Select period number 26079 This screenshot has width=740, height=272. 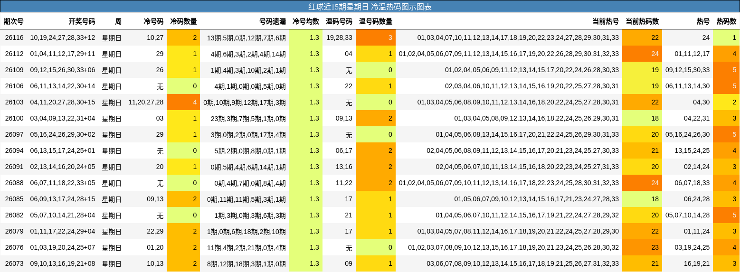[x=14, y=231]
